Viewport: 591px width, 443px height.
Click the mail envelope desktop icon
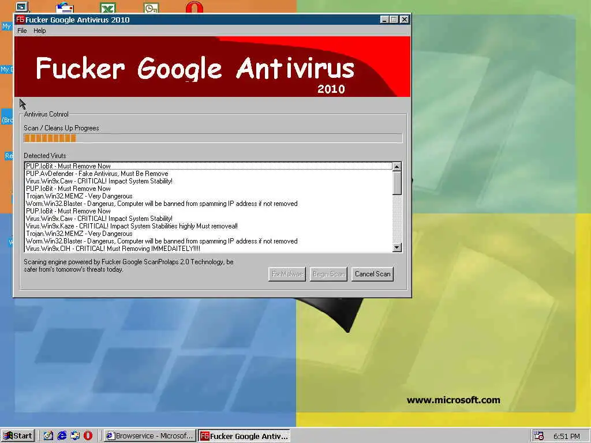tap(65, 7)
